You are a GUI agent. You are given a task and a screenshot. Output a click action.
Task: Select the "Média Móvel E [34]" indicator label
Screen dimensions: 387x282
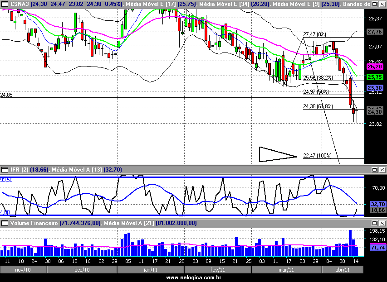[224, 4]
